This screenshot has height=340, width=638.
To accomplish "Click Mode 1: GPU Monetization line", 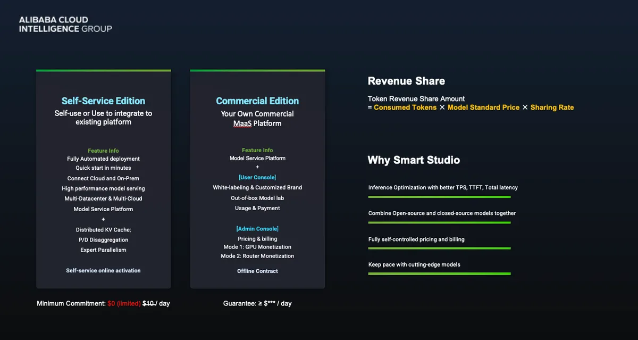I will coord(257,247).
